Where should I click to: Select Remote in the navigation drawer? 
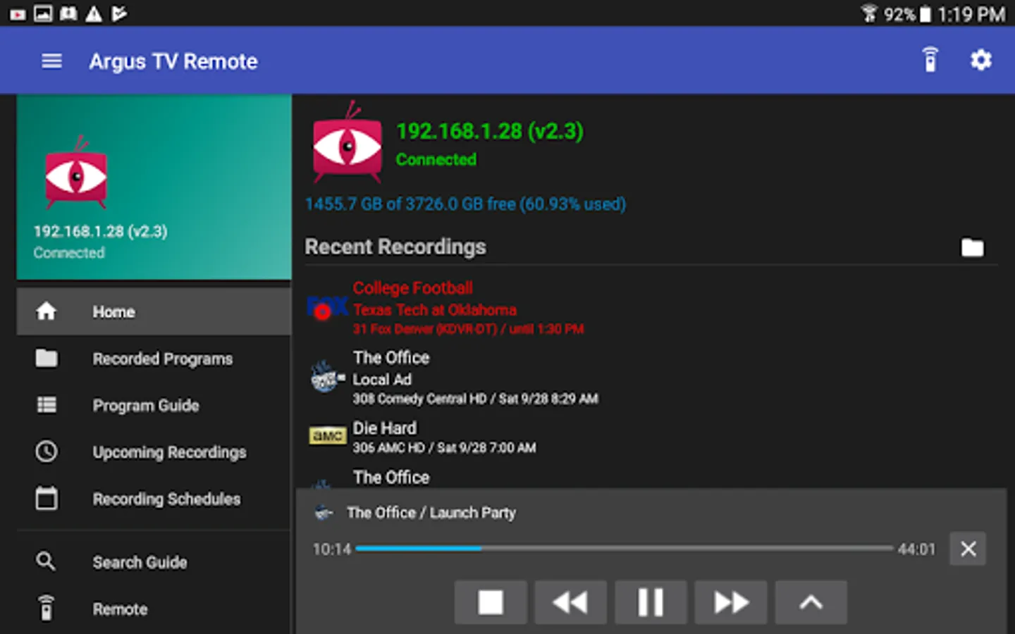[154, 609]
